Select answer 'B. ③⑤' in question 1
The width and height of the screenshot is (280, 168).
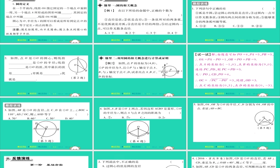click(220, 26)
